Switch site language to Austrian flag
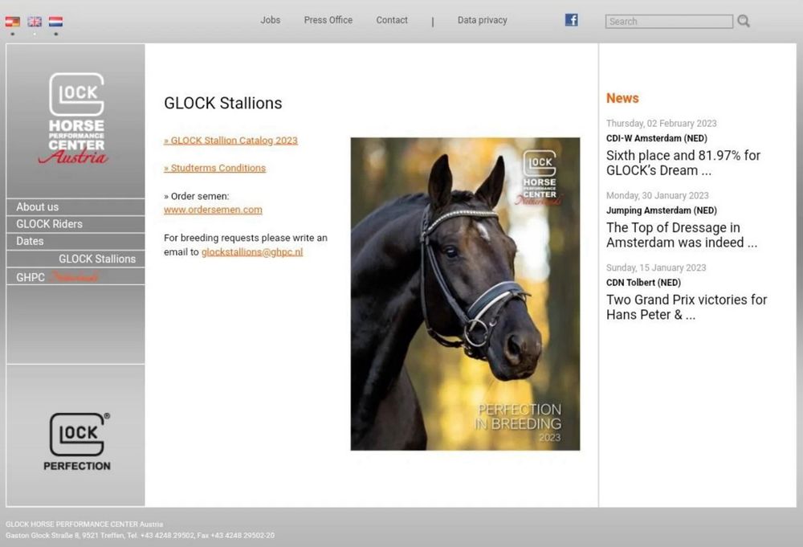The height and width of the screenshot is (547, 803). [13, 22]
